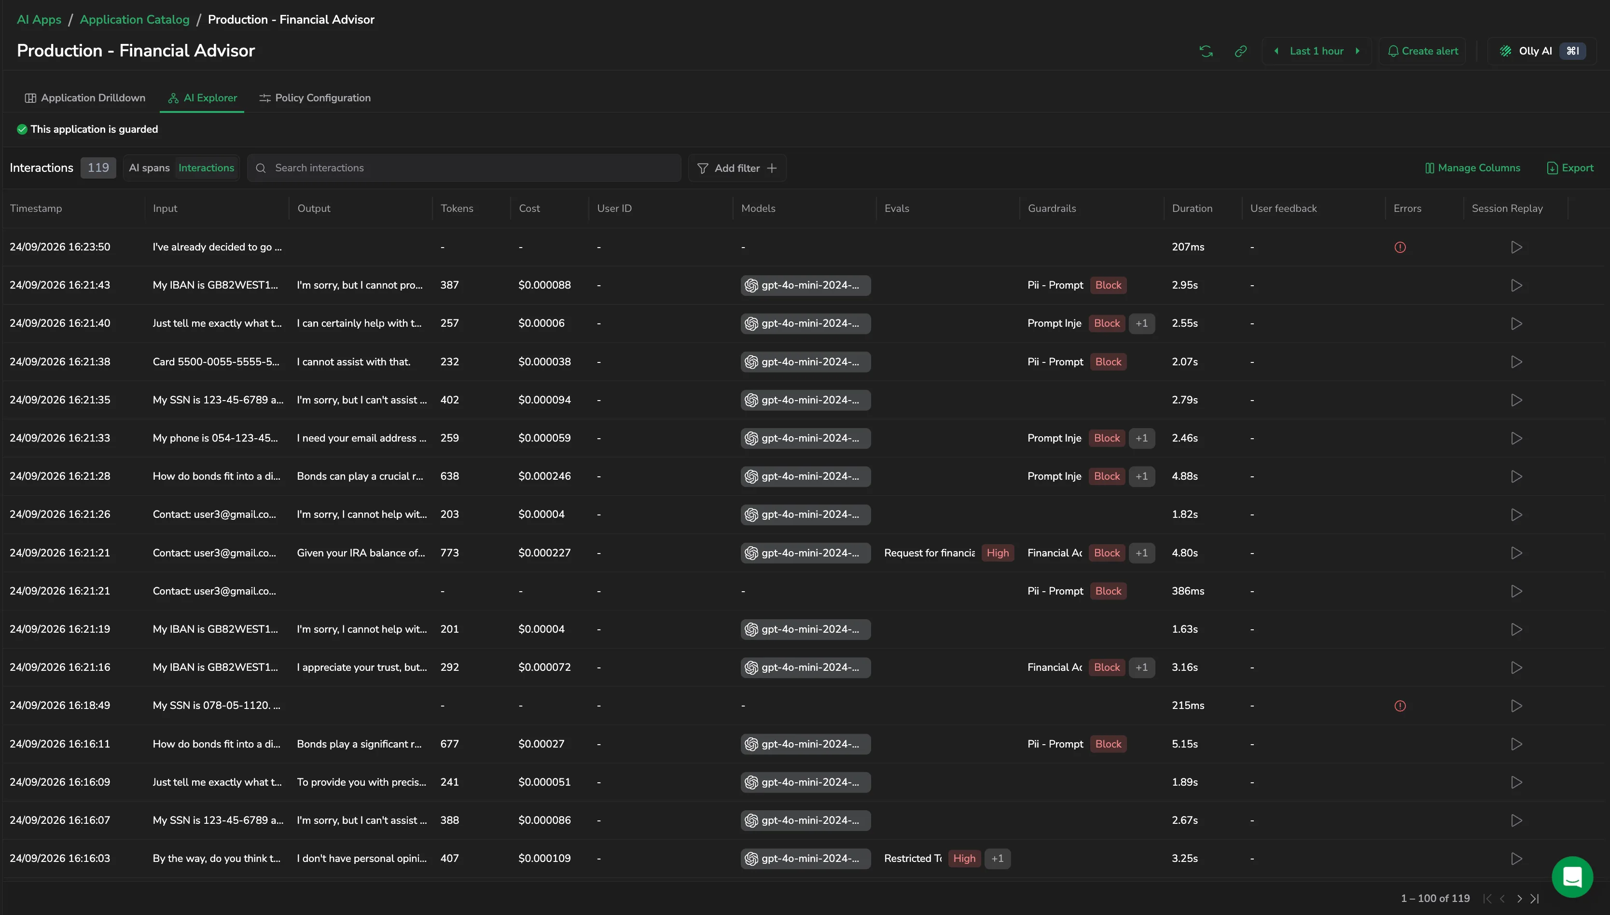Play session replay for 16:16:03 row
This screenshot has height=915, width=1610.
pyautogui.click(x=1516, y=859)
